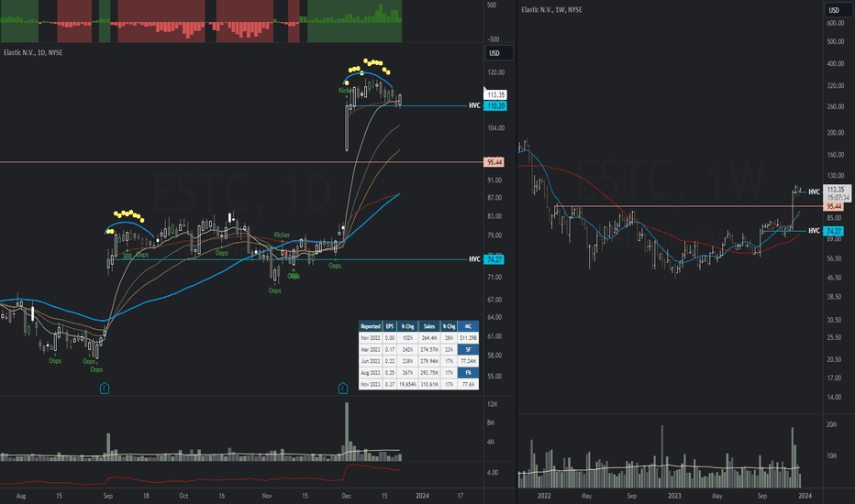Click the 'Dec' label on the daily time axis
The width and height of the screenshot is (855, 504).
pos(346,496)
